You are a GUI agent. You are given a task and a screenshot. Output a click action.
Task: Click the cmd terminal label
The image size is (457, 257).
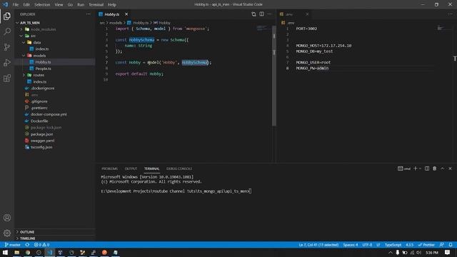click(404, 168)
